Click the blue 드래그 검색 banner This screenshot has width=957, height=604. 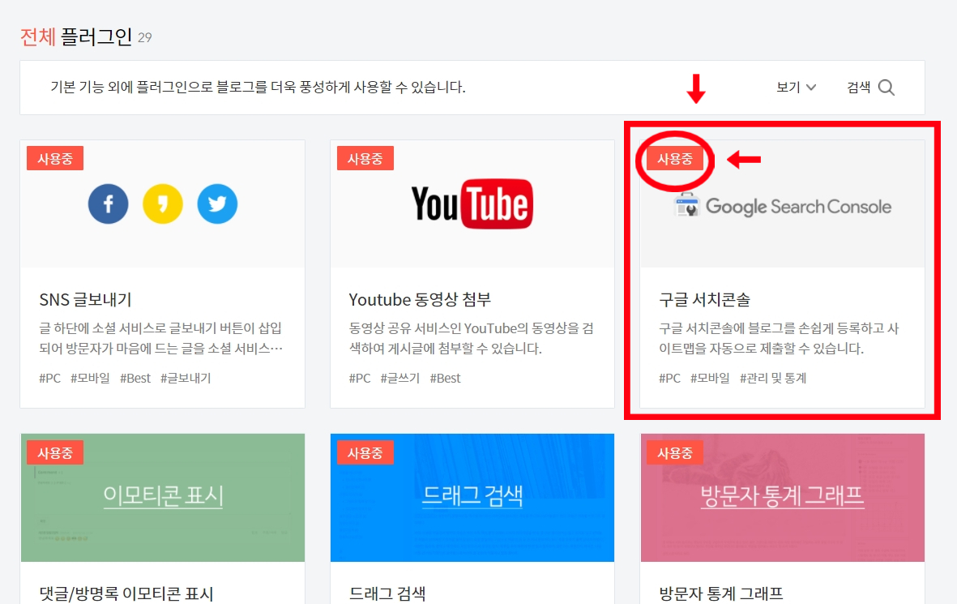pyautogui.click(x=472, y=497)
